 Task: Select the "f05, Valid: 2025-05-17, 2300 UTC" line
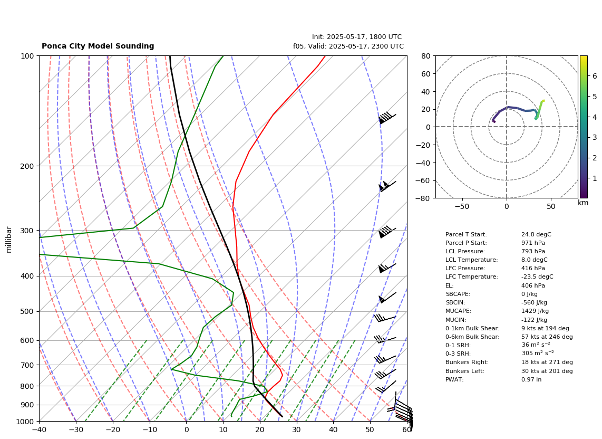[x=348, y=46]
